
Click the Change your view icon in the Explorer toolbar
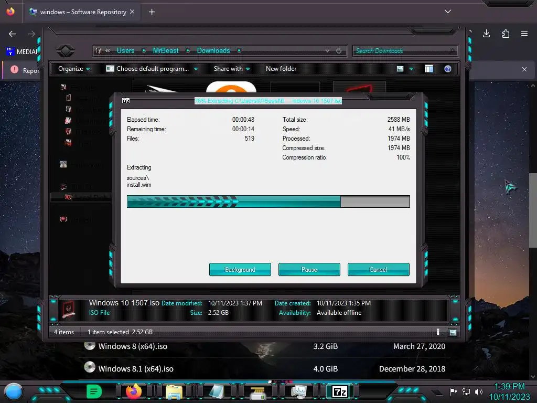click(x=400, y=69)
